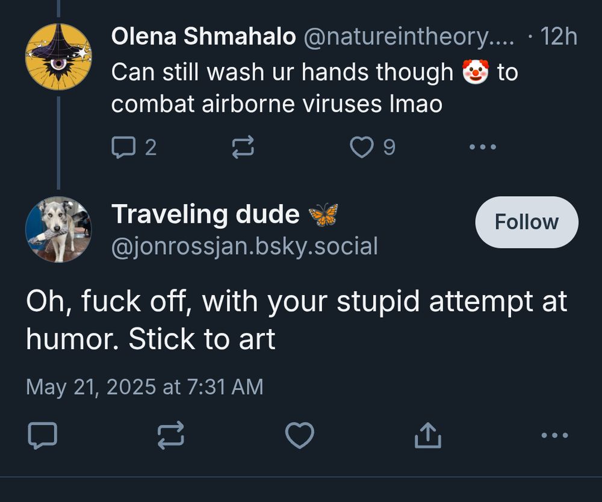Open @natureintheory handle link

click(x=409, y=37)
